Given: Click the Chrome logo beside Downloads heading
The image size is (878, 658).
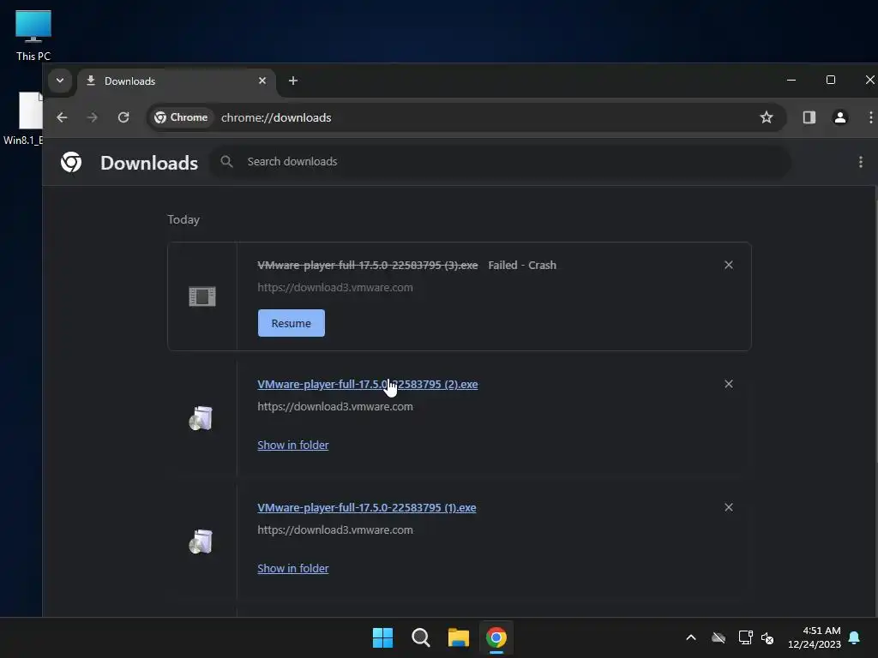Looking at the screenshot, I should coord(71,162).
